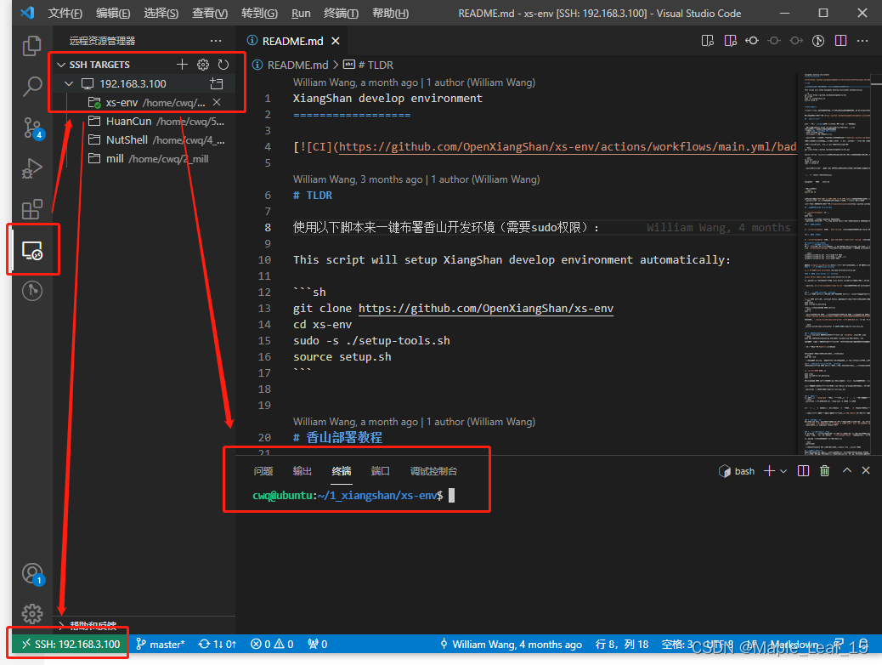Switch to the 问题 panel tab
The height and width of the screenshot is (665, 882).
pyautogui.click(x=263, y=471)
